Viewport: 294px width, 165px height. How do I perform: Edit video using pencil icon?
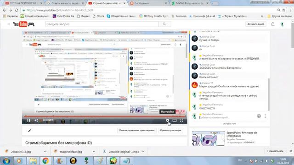click(29, 130)
